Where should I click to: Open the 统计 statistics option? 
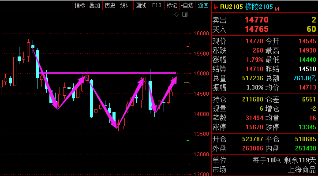click(125, 5)
